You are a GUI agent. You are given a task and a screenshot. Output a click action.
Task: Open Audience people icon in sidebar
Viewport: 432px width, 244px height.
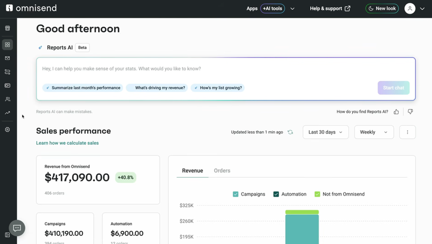(x=8, y=99)
